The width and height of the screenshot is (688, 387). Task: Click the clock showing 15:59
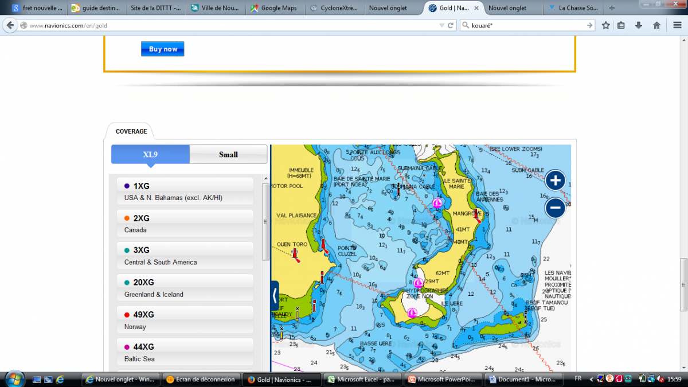(x=675, y=379)
